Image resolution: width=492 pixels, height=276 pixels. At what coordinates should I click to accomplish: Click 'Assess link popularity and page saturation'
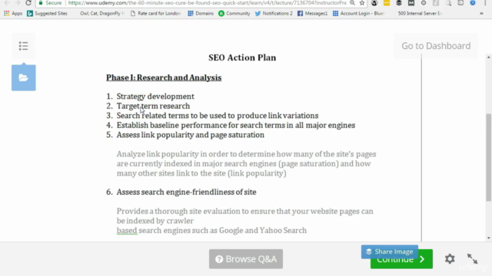(x=191, y=135)
